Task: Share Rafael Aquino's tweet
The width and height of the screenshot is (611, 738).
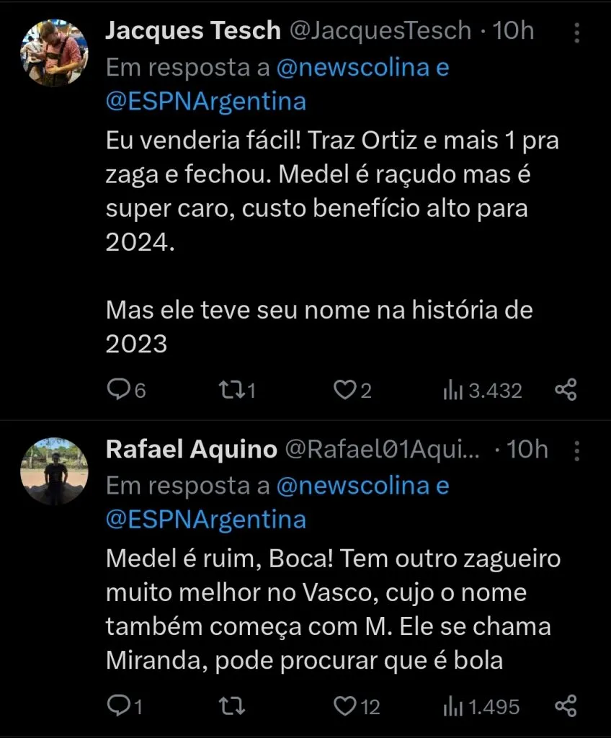Action: [x=566, y=706]
